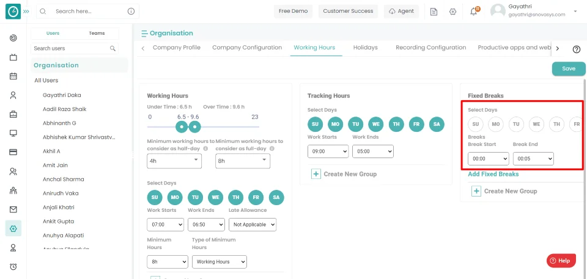Click the search users magnifier icon

(x=113, y=48)
